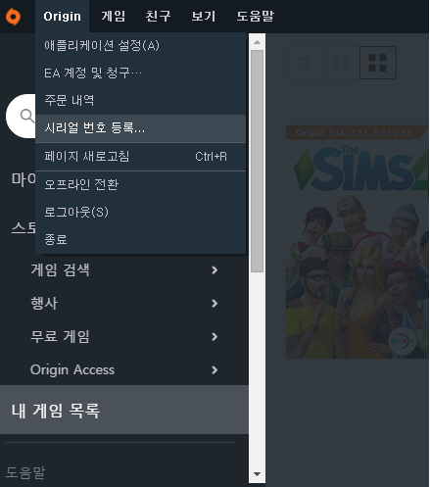
Task: Switch to medium tile grid view
Action: click(x=341, y=63)
